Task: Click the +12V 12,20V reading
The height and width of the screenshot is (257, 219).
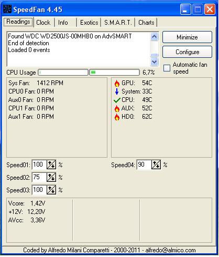Action: 27,212
